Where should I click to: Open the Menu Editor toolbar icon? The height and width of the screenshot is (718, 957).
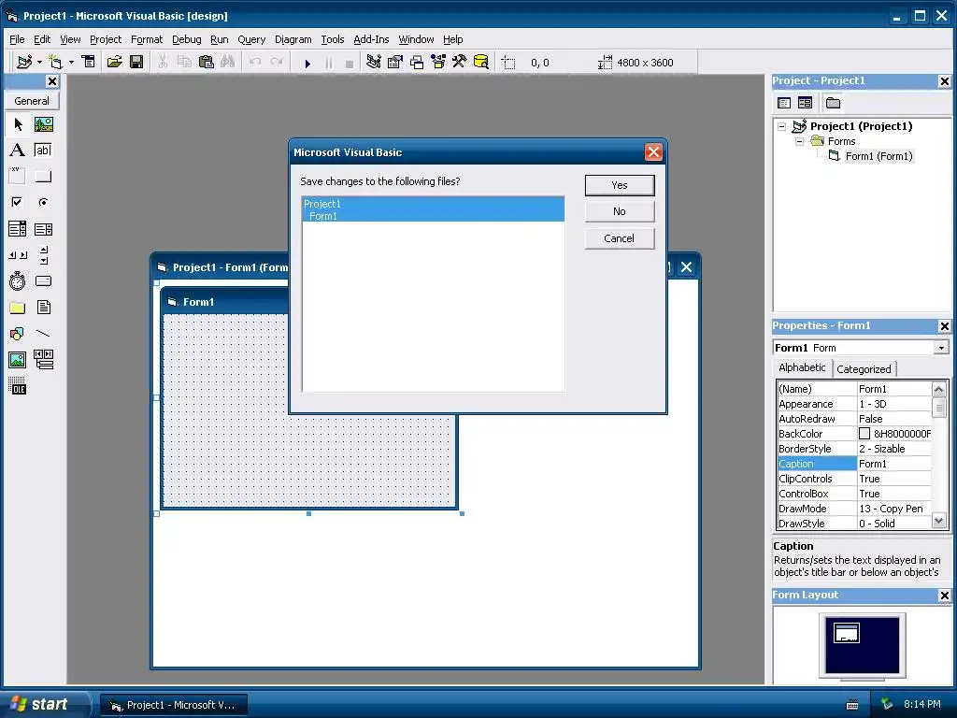(89, 62)
